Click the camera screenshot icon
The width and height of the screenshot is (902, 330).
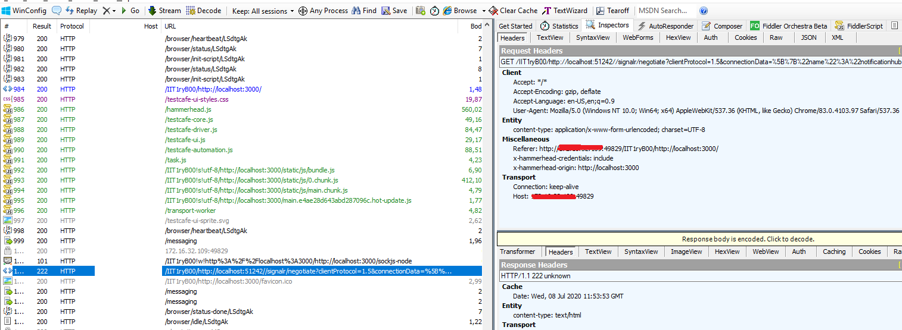421,11
